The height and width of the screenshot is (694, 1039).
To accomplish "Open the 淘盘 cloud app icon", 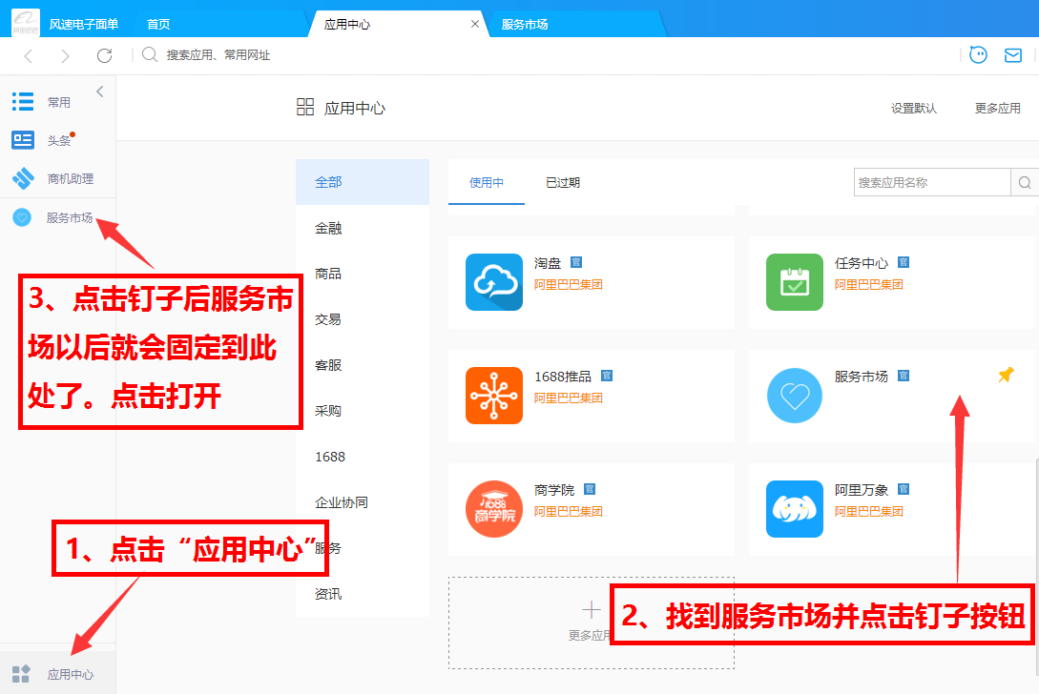I will point(493,282).
